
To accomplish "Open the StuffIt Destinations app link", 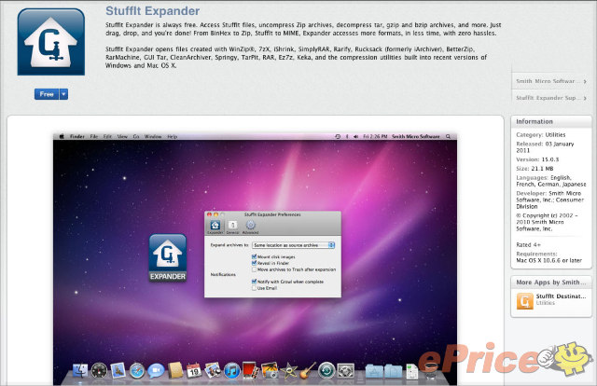I will (x=561, y=296).
